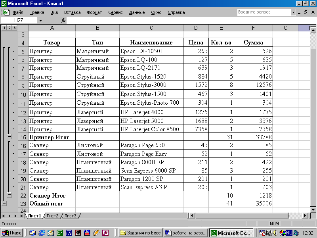
Task: Click the Excel workbook icon beside Файл menu
Action: 6,12
